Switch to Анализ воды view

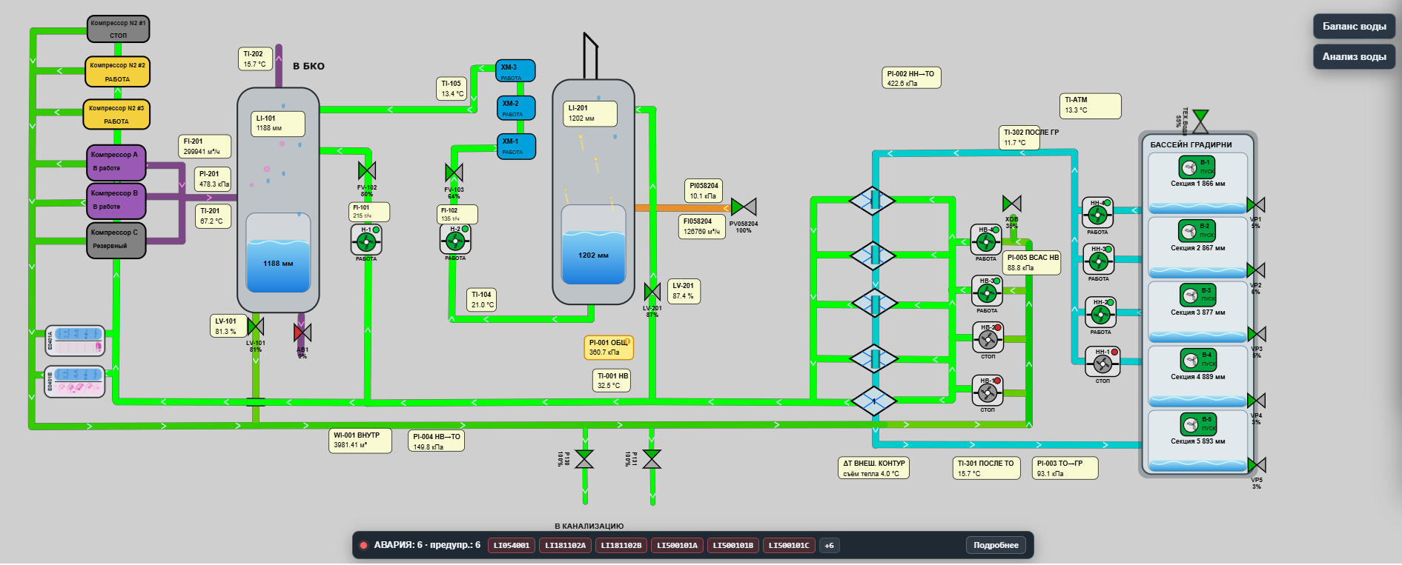coord(1354,56)
